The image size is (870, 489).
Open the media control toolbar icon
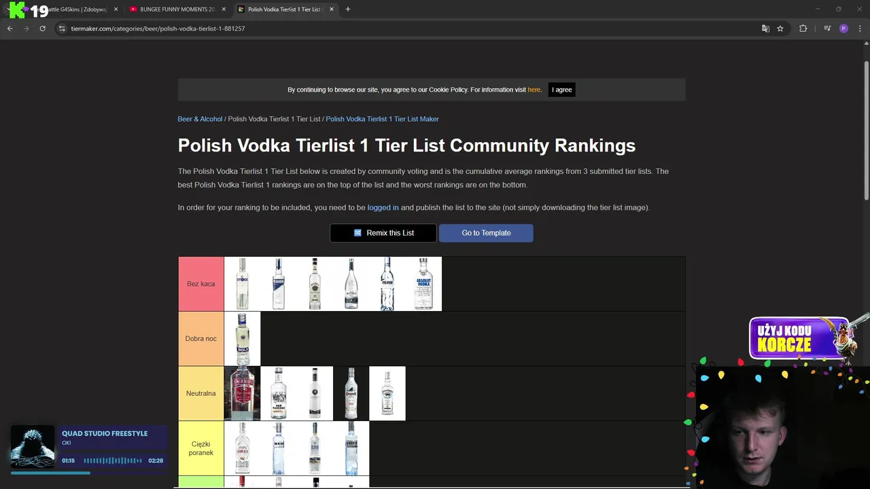827,29
